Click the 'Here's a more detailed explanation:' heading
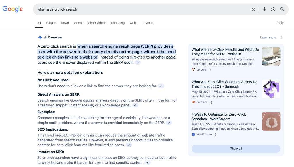Image resolution: width=294 pixels, height=167 pixels. pos(70,73)
